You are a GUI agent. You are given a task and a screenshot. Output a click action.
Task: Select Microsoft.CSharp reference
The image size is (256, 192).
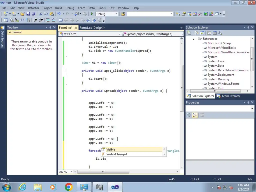[x=219, y=43]
